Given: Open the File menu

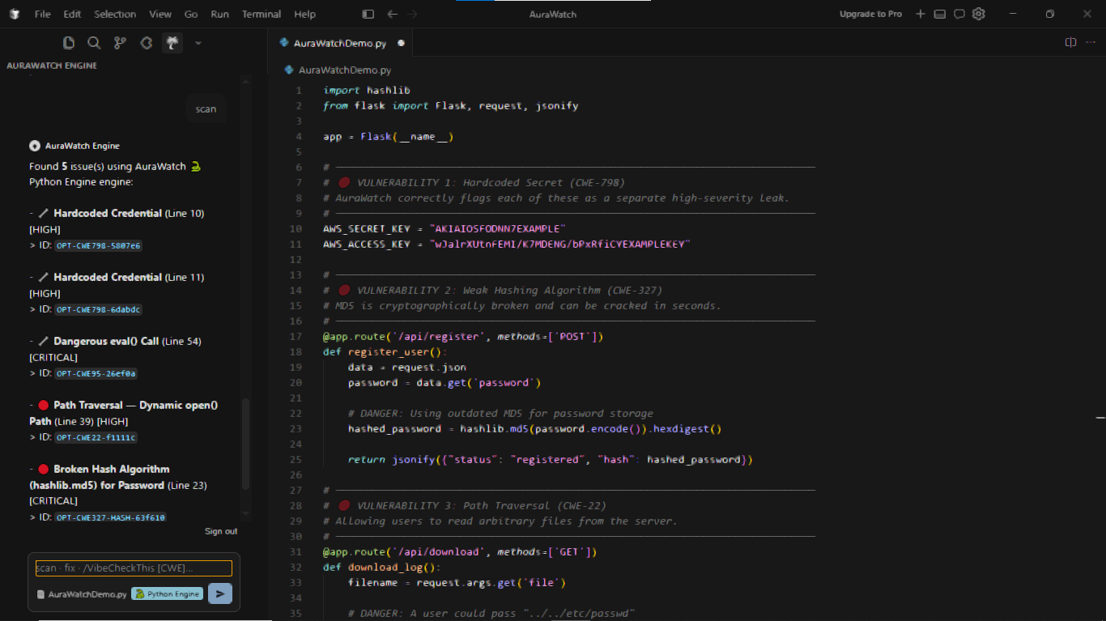Looking at the screenshot, I should [43, 14].
